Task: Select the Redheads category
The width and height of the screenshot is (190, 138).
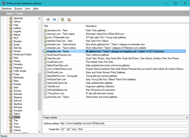Action: pyautogui.click(x=19, y=77)
